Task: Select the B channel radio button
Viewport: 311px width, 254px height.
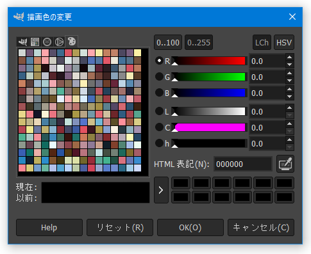Action: pyautogui.click(x=159, y=93)
